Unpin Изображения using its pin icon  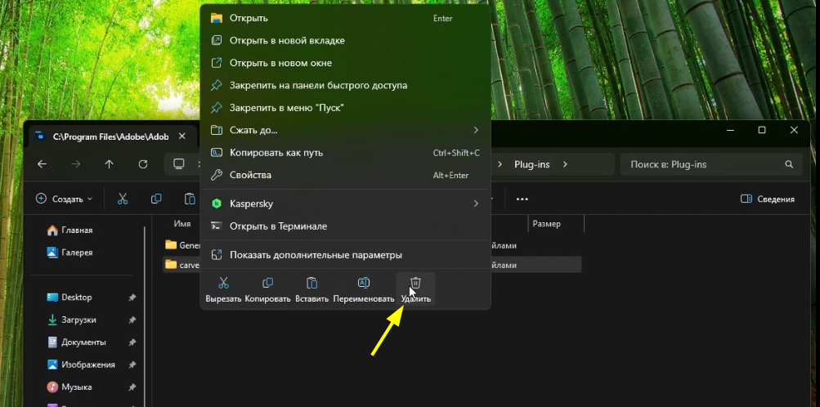pos(132,365)
